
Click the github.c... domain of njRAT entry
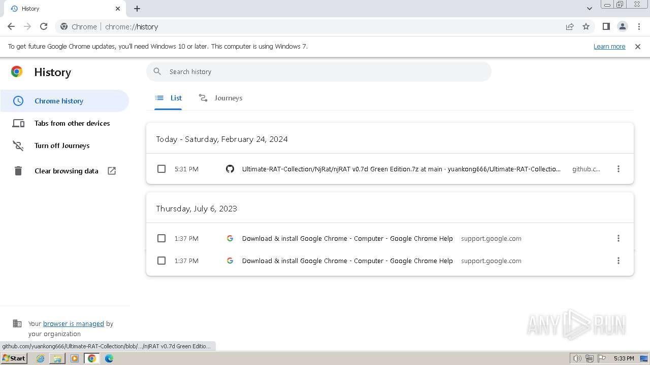(586, 169)
